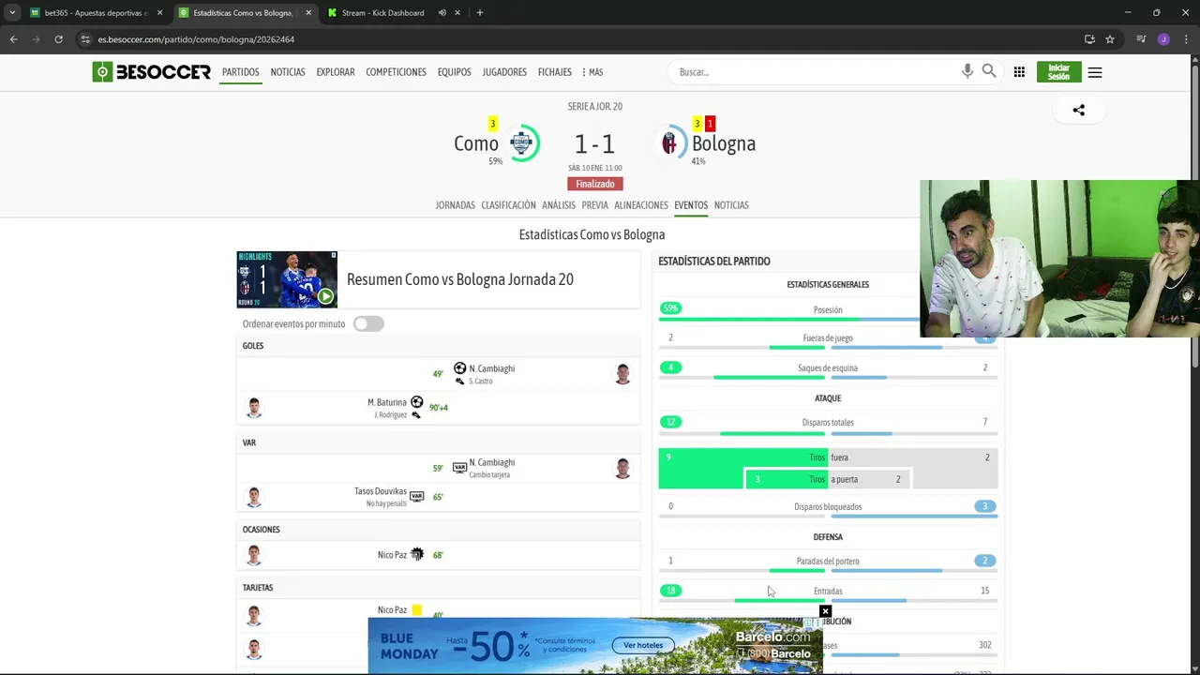Click the Como team crest
1200x675 pixels.
(522, 143)
